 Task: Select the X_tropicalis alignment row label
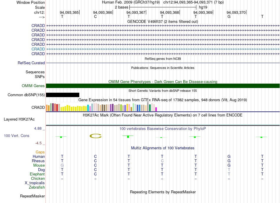click(x=35, y=183)
